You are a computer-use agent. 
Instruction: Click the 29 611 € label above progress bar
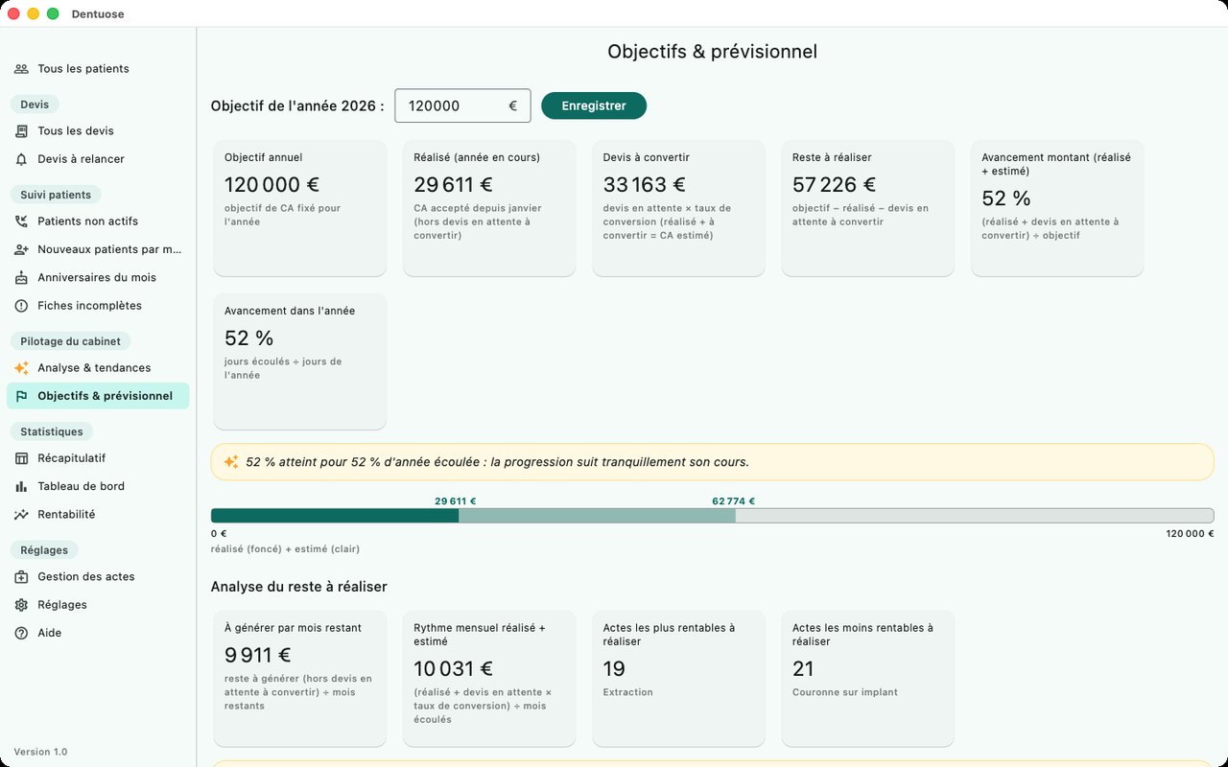click(456, 501)
